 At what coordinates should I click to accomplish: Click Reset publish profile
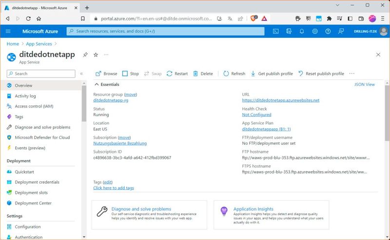[x=321, y=74]
